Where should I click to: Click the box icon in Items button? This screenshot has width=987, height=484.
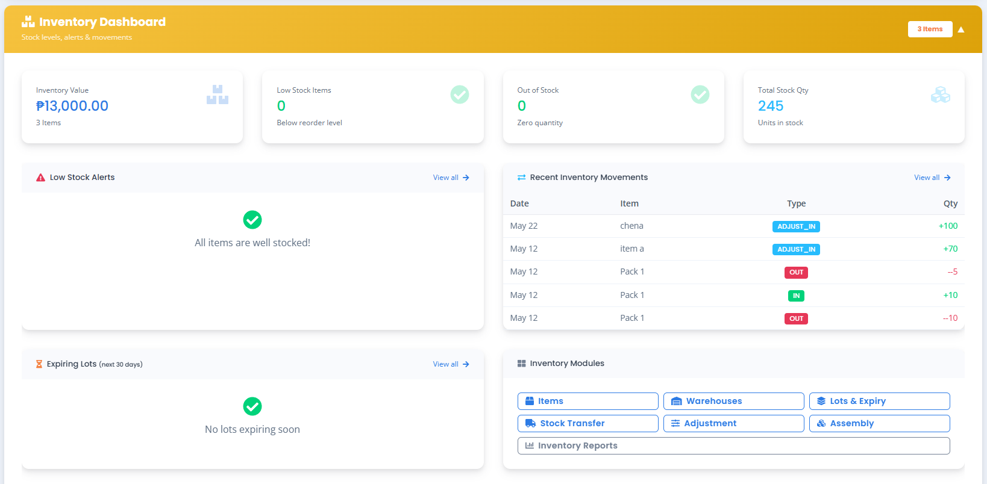pyautogui.click(x=530, y=401)
